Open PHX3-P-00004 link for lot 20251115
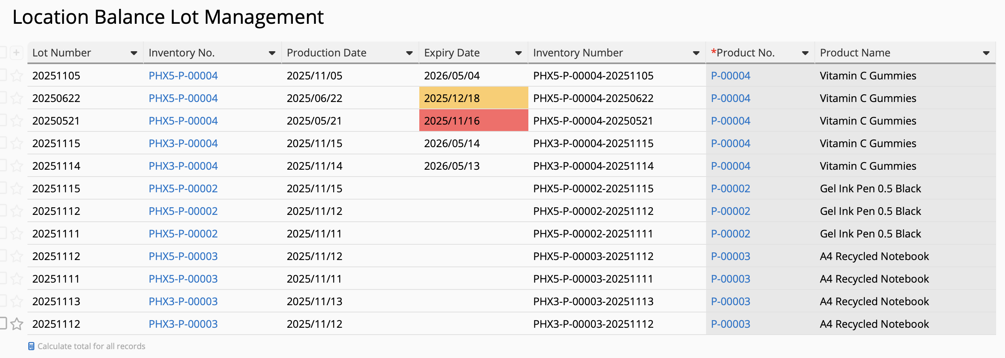 tap(183, 144)
